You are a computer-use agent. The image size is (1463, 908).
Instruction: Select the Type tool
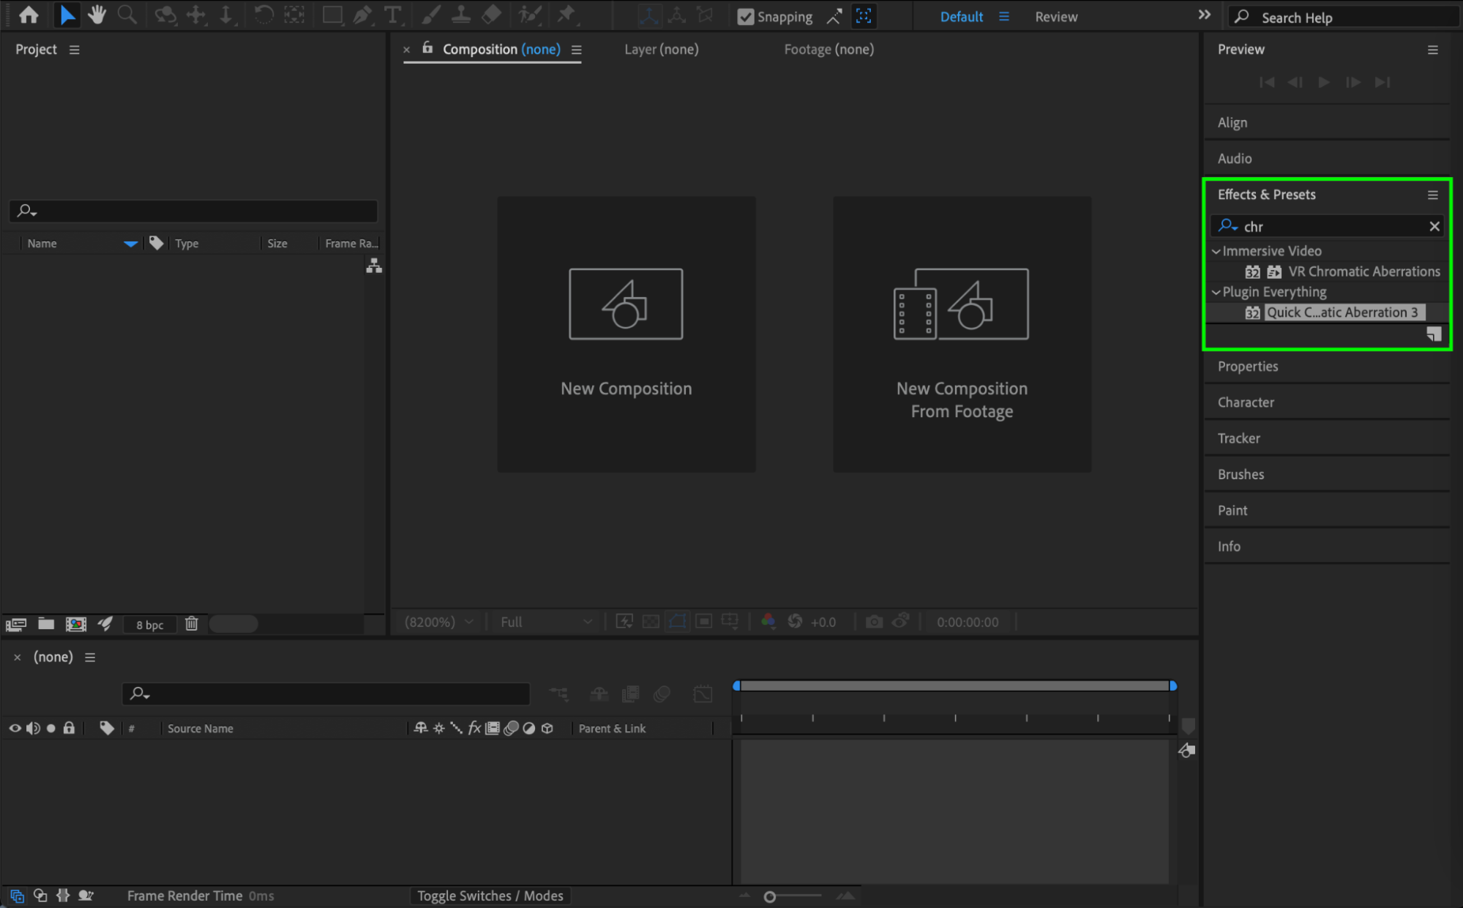pyautogui.click(x=393, y=15)
